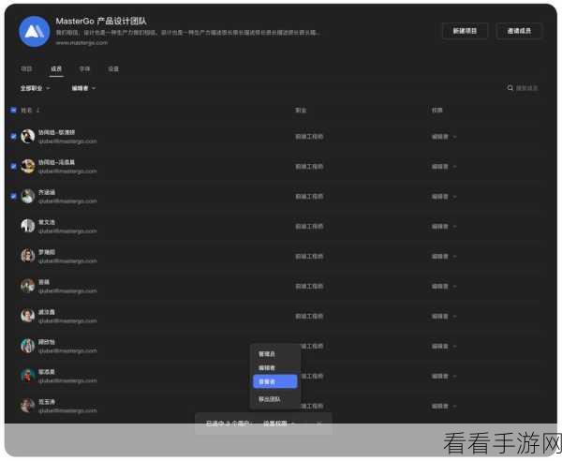Screen dimensions: 562x461
Task: Open the third checked member's avatar
Action: click(x=27, y=196)
